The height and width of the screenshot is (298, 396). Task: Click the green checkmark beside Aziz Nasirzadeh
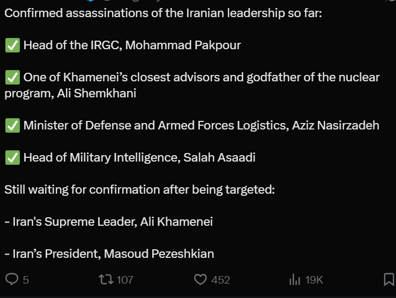point(12,126)
